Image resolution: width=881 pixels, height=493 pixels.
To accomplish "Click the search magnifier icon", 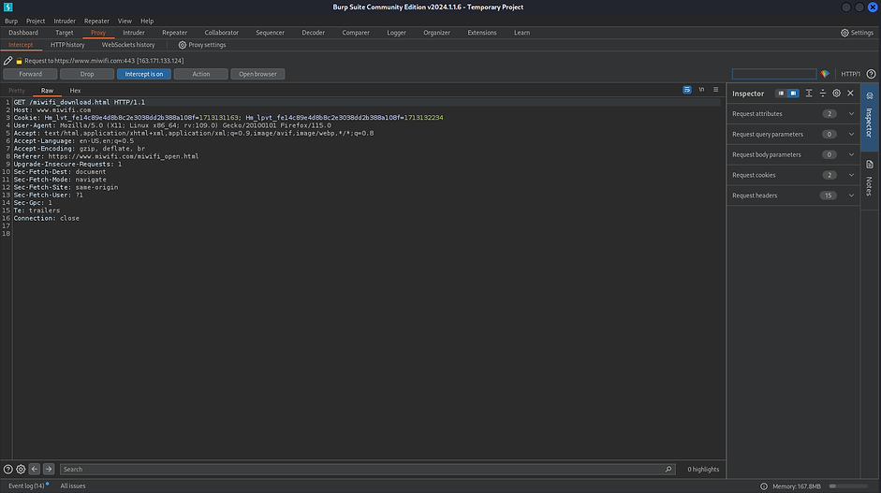I will coord(668,470).
